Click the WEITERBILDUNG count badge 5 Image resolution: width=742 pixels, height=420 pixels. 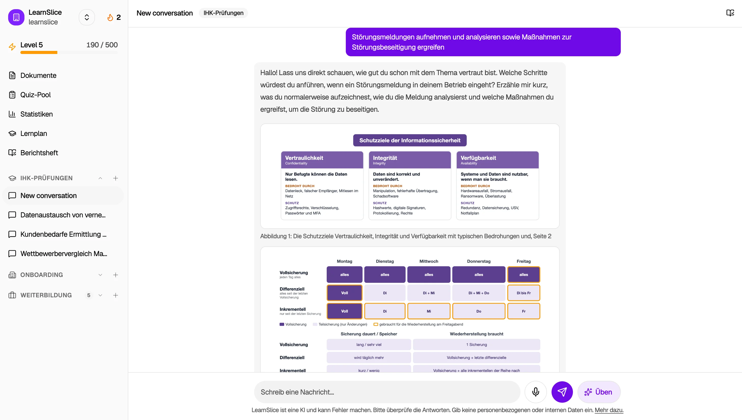click(x=89, y=295)
